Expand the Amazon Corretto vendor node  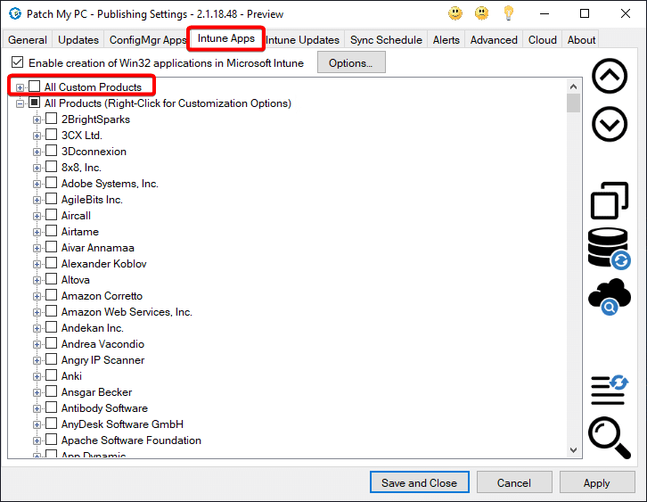[37, 296]
